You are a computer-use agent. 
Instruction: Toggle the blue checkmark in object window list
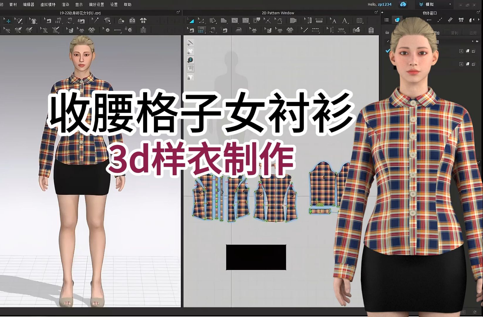pyautogui.click(x=388, y=51)
